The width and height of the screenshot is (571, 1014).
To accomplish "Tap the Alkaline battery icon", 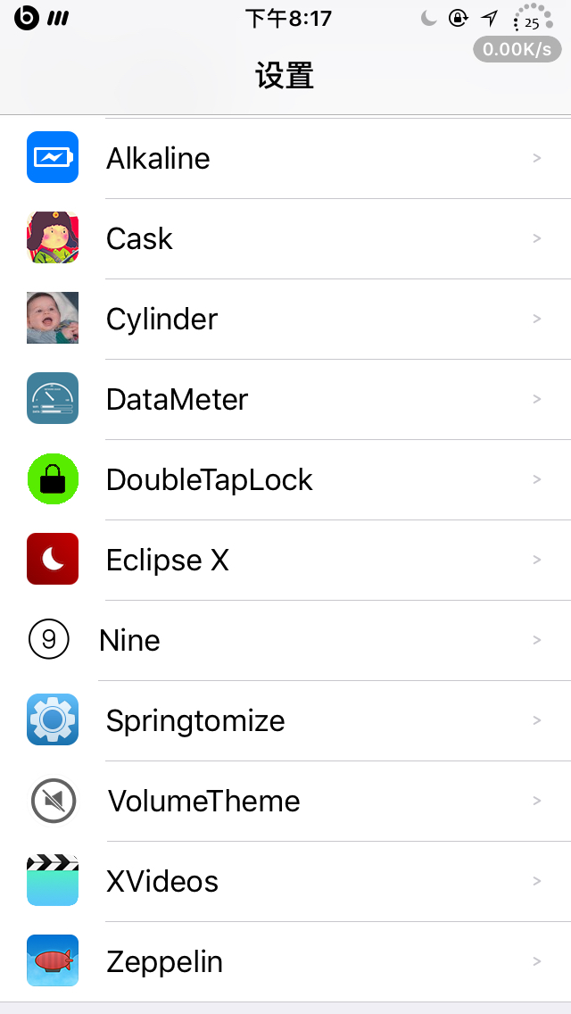I will click(x=53, y=158).
